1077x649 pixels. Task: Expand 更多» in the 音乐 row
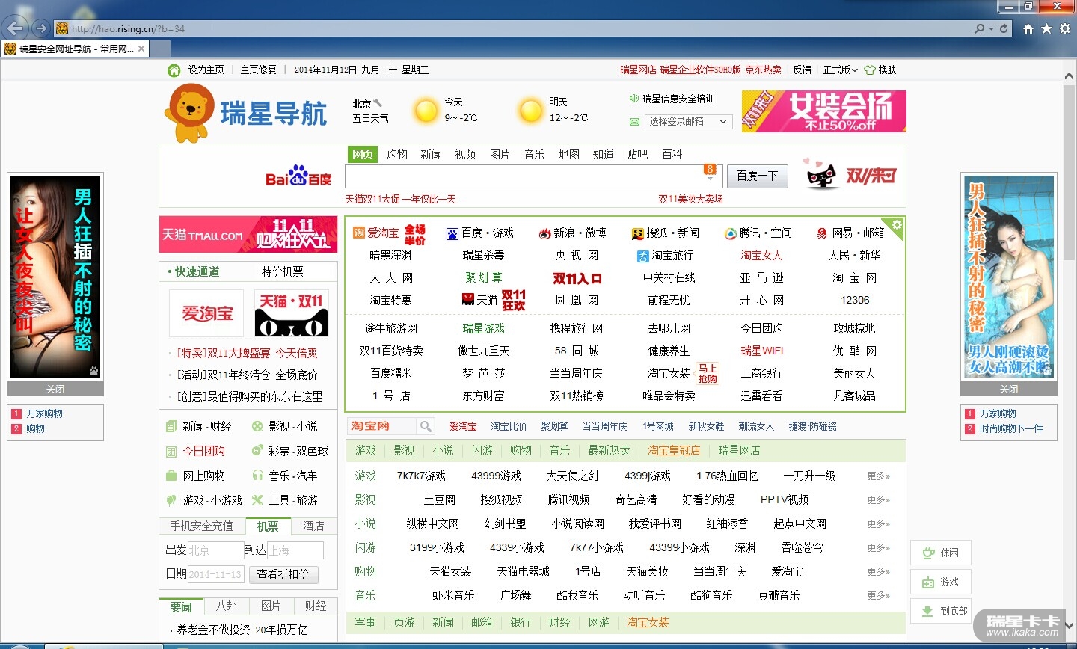(x=878, y=595)
